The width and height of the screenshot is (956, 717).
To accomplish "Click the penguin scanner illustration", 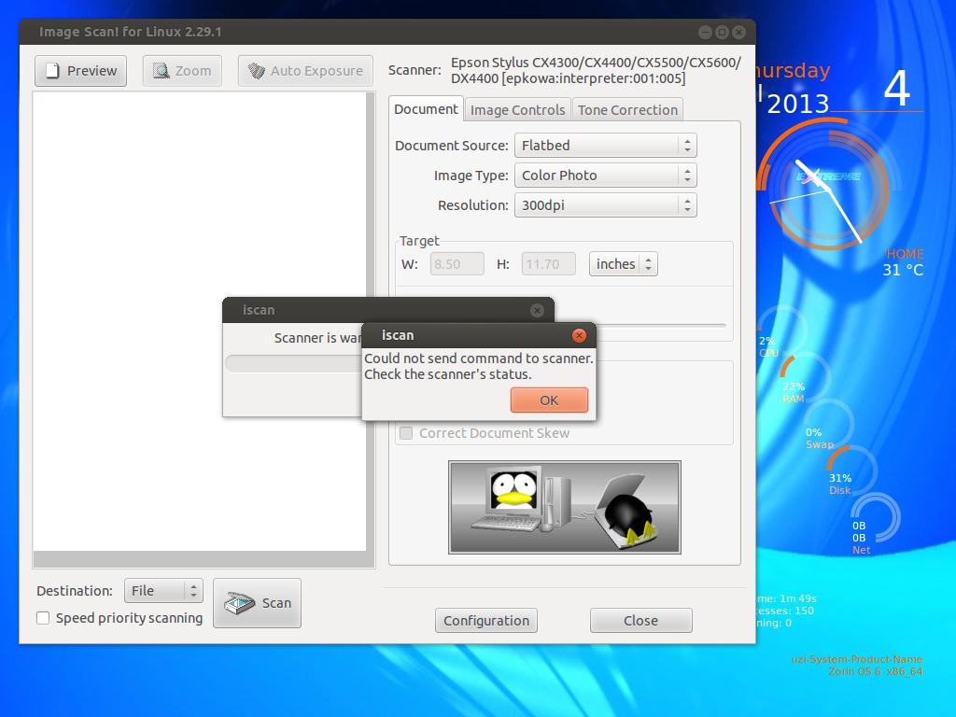I will [564, 507].
